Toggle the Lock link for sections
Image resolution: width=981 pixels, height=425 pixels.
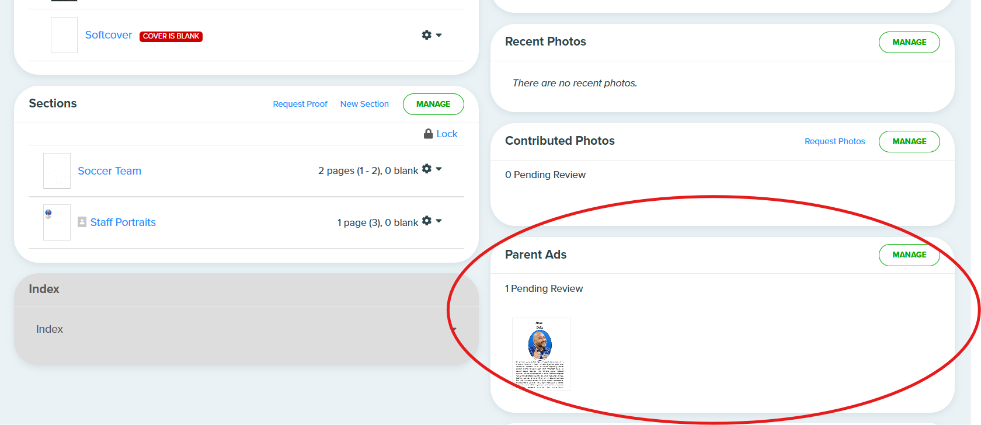[447, 134]
